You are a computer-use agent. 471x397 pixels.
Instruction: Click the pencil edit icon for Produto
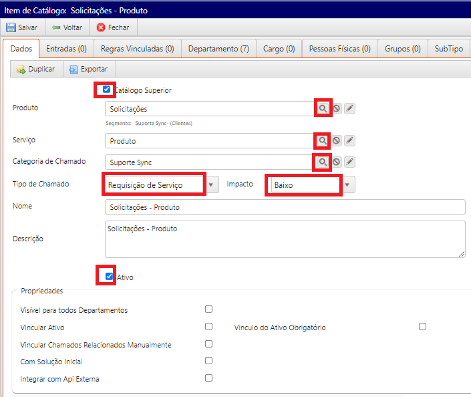349,108
